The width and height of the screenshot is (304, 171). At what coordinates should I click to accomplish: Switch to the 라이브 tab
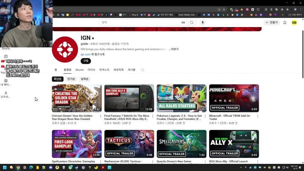91,69
